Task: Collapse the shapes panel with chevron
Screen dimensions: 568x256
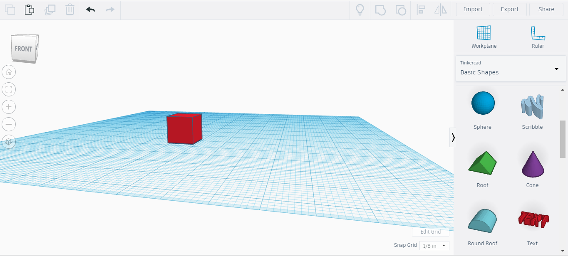Action: [453, 138]
